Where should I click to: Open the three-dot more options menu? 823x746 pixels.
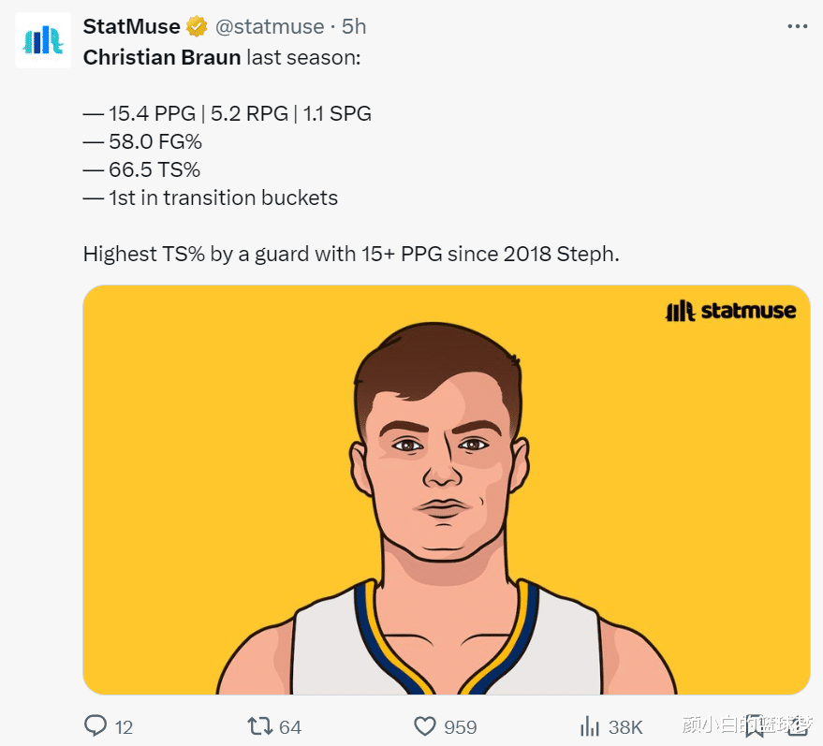(x=797, y=26)
